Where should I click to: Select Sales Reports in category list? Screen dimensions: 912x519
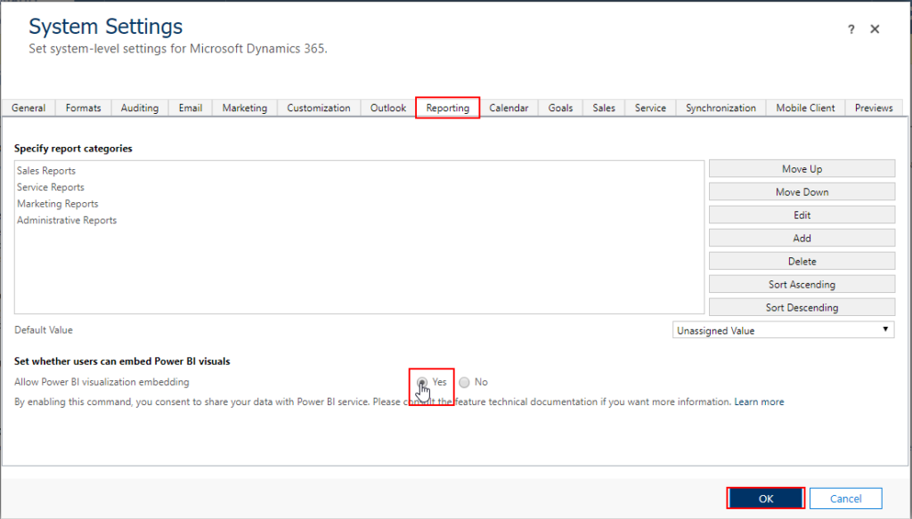(x=46, y=171)
